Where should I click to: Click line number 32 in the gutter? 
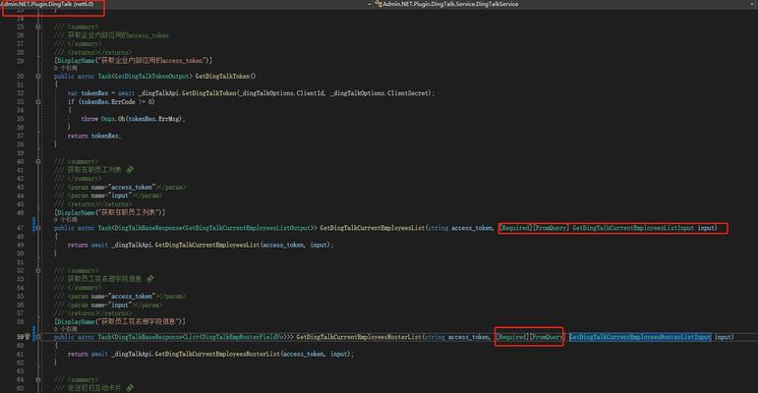click(x=21, y=93)
